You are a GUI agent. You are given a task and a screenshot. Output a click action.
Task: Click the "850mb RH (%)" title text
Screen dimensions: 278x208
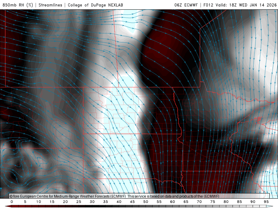[18, 5]
